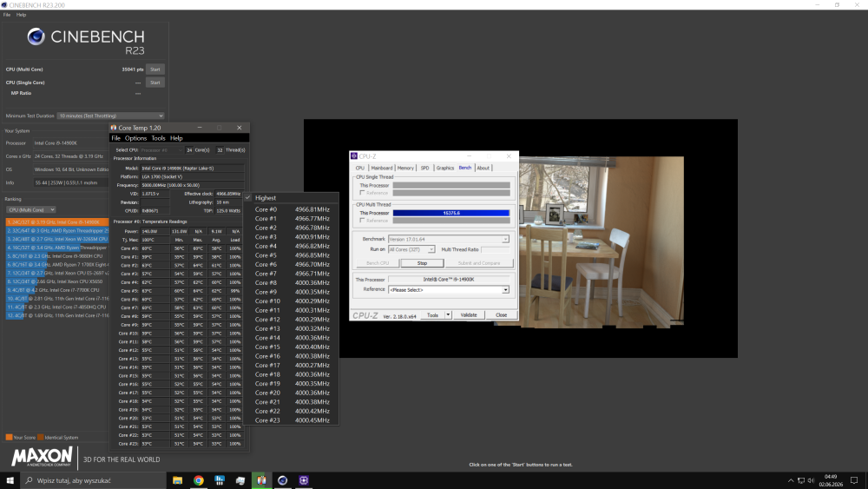
Task: Click the Tools button in CPU-Z
Action: click(432, 314)
